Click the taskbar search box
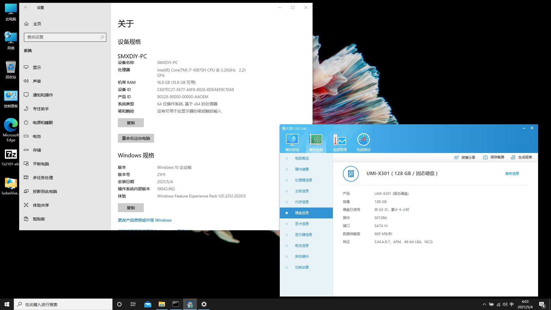The height and width of the screenshot is (310, 551). [x=63, y=304]
